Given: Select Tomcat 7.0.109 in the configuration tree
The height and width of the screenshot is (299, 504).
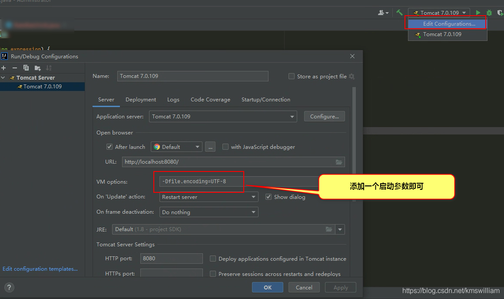Looking at the screenshot, I should [x=43, y=87].
